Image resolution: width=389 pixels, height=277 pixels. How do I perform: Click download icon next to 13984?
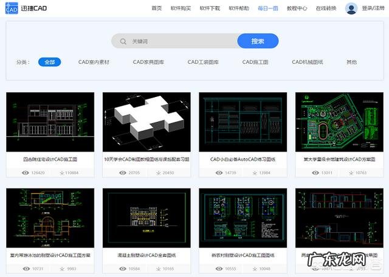[x=255, y=173]
